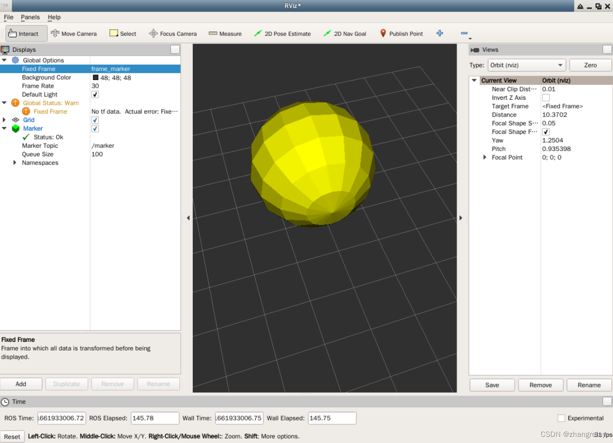
Task: Pick the Measure tool
Action: [x=225, y=34]
